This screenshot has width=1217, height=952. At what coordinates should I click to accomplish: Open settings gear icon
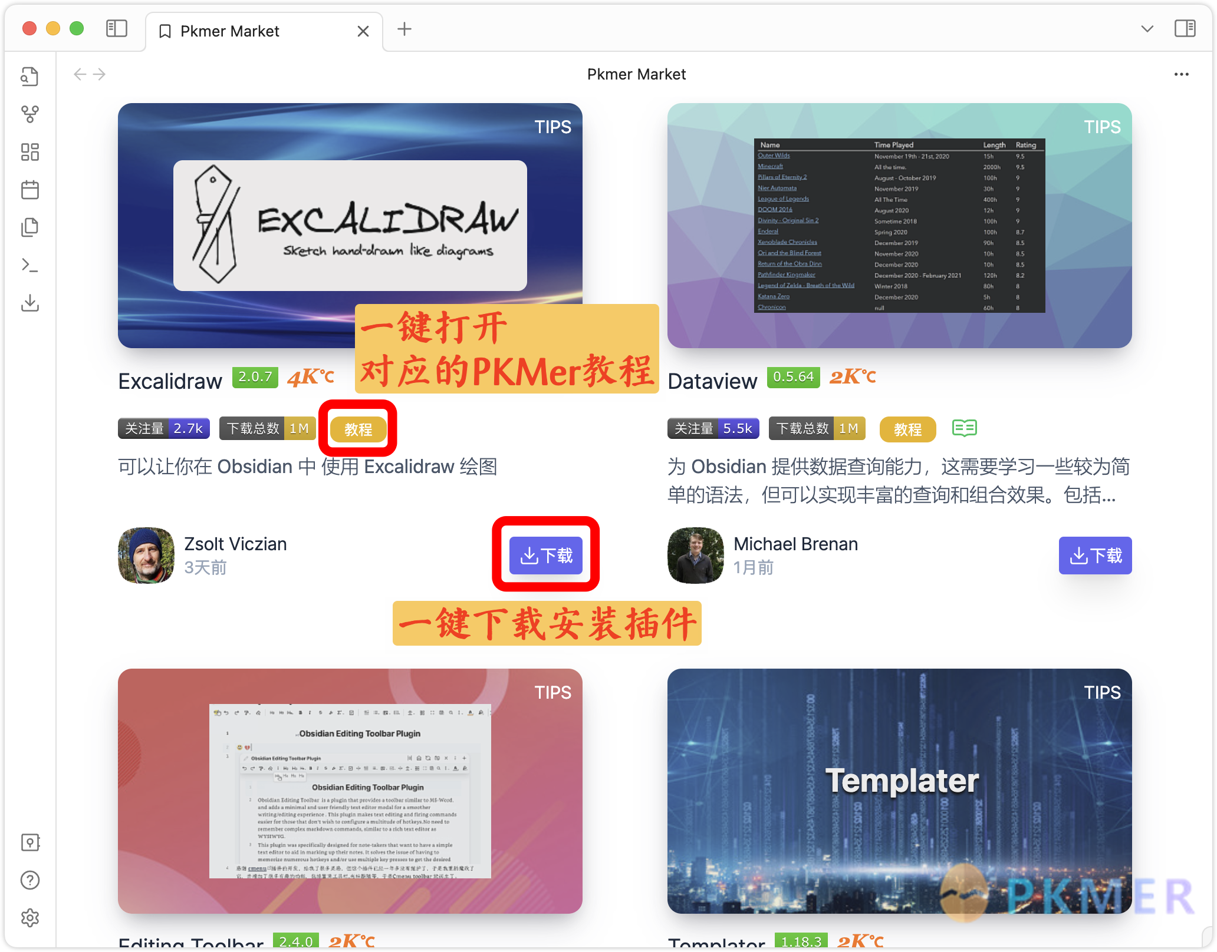pos(30,918)
